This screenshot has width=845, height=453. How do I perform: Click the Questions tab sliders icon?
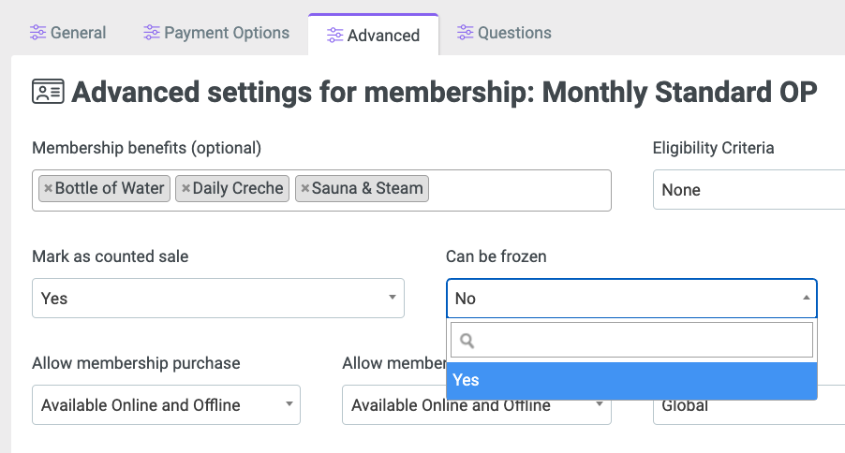click(465, 33)
